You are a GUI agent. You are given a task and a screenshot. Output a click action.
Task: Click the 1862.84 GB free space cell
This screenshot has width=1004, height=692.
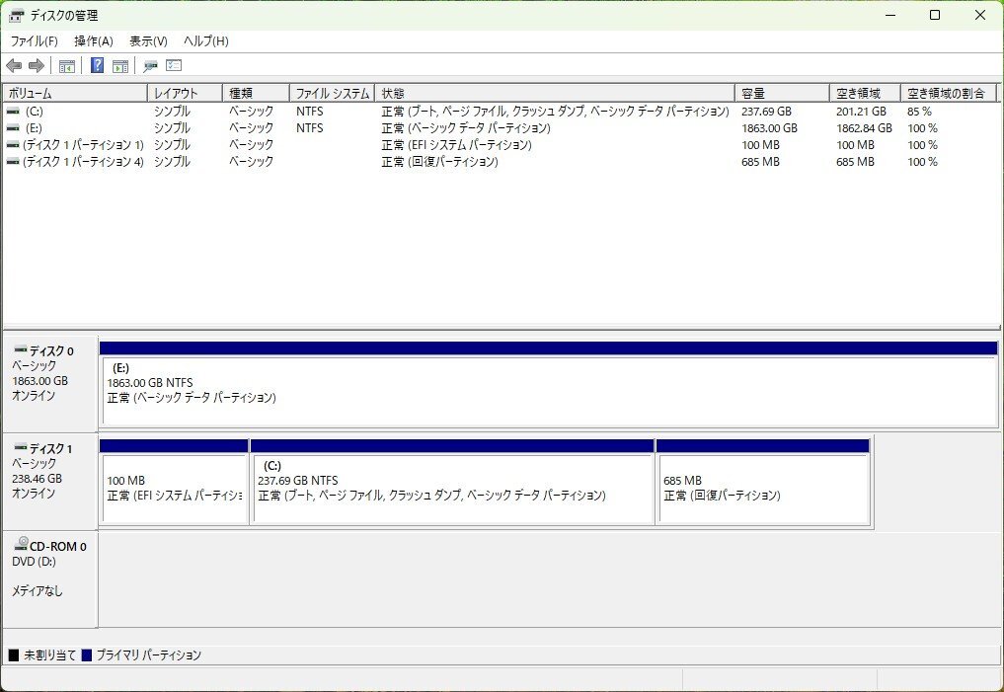(x=865, y=128)
